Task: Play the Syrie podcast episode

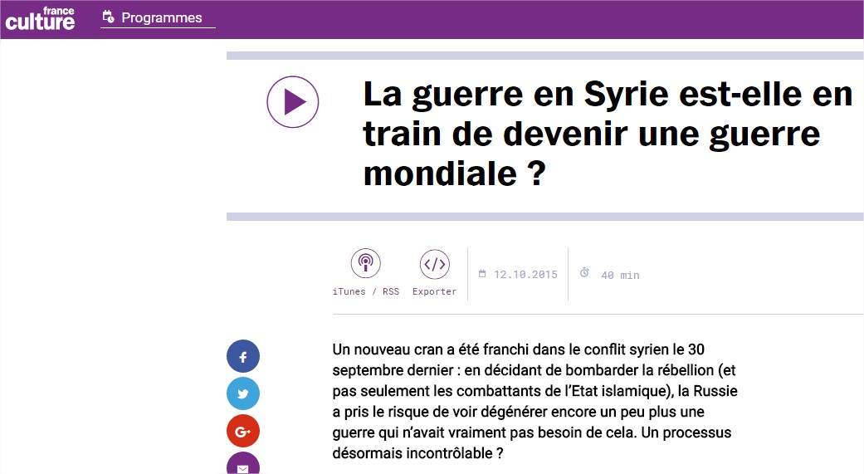Action: [293, 102]
